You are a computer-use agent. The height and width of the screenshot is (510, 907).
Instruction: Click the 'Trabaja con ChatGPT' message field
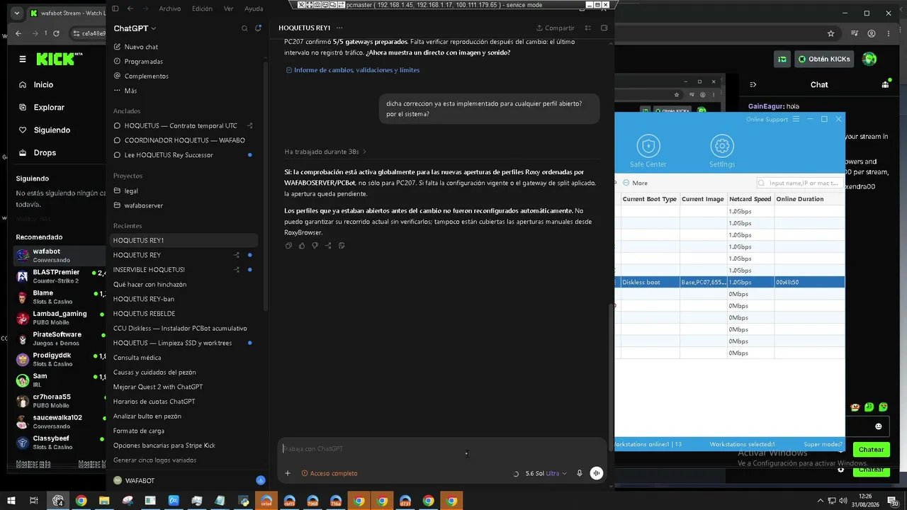442,448
